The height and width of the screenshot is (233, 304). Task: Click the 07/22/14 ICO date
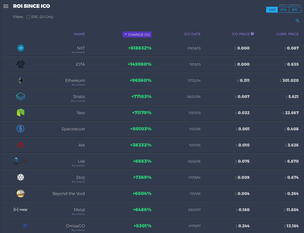pos(194,81)
